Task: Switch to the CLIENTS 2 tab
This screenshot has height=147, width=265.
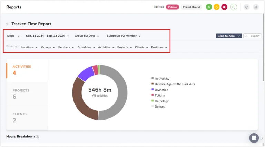Action: coord(27,118)
